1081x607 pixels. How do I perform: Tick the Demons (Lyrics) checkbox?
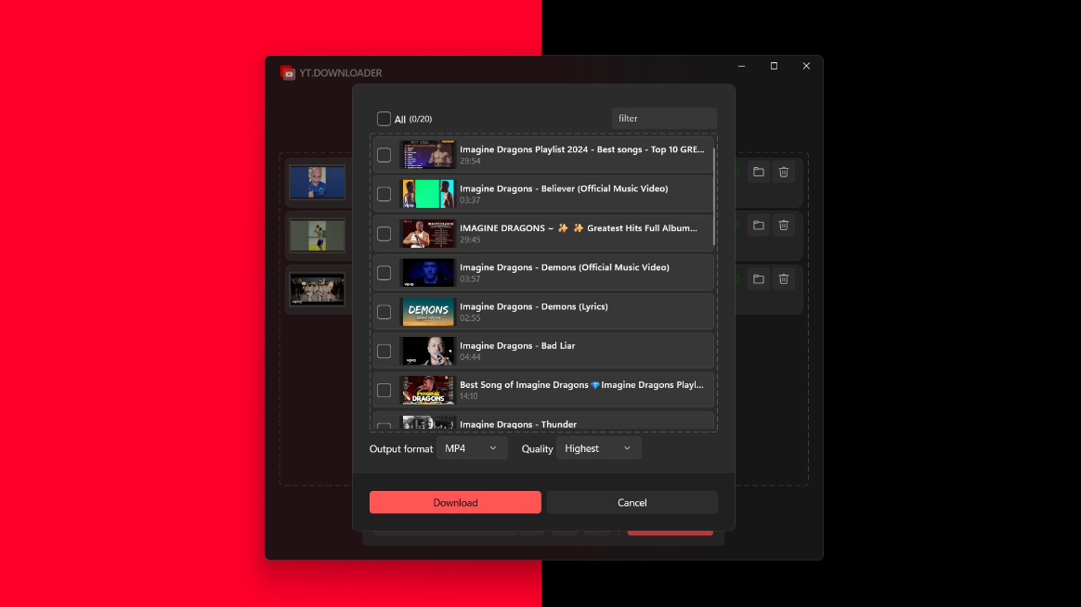384,312
